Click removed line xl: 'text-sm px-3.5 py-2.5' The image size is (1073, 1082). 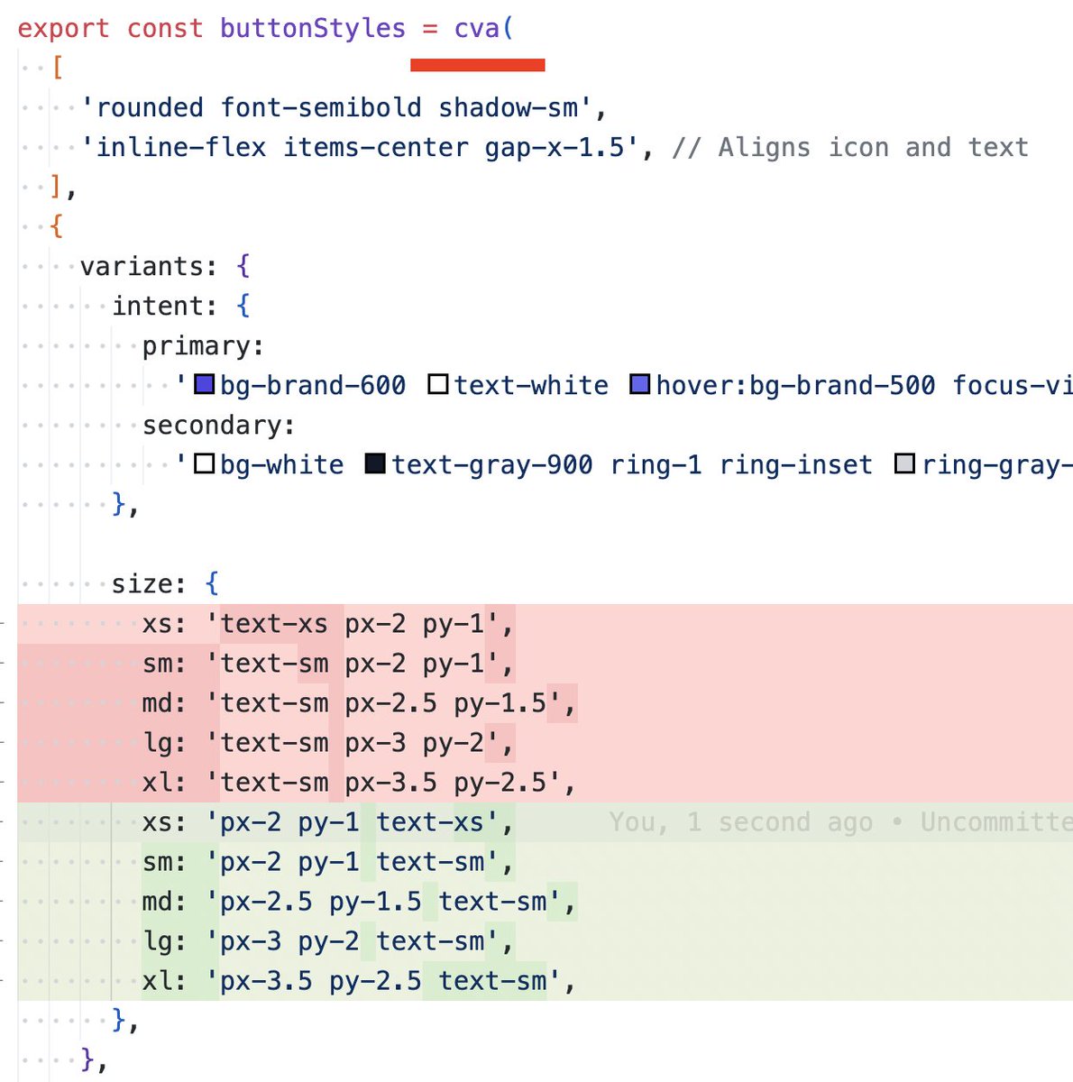tap(545, 782)
